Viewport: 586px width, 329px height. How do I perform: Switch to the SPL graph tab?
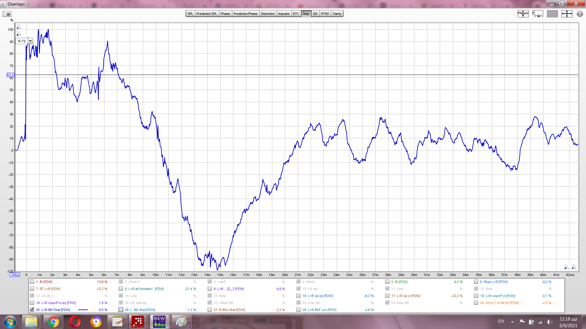click(190, 14)
